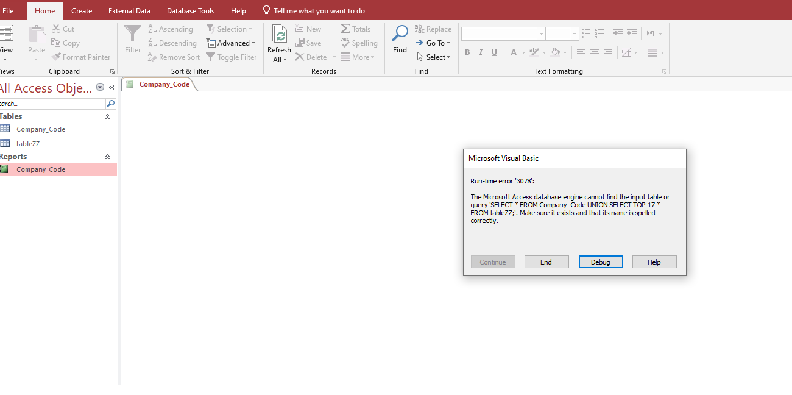Click Remove Sort
Viewport: 792px width, 395px height.
pos(174,57)
